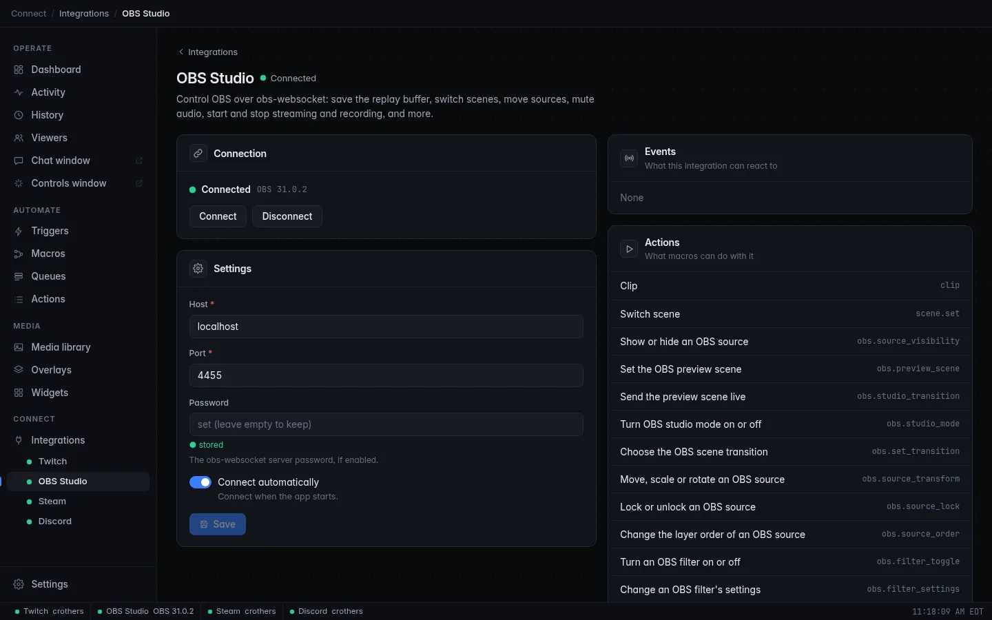The image size is (992, 620).
Task: Click the Settings gear icon in sidebar
Action: point(19,584)
